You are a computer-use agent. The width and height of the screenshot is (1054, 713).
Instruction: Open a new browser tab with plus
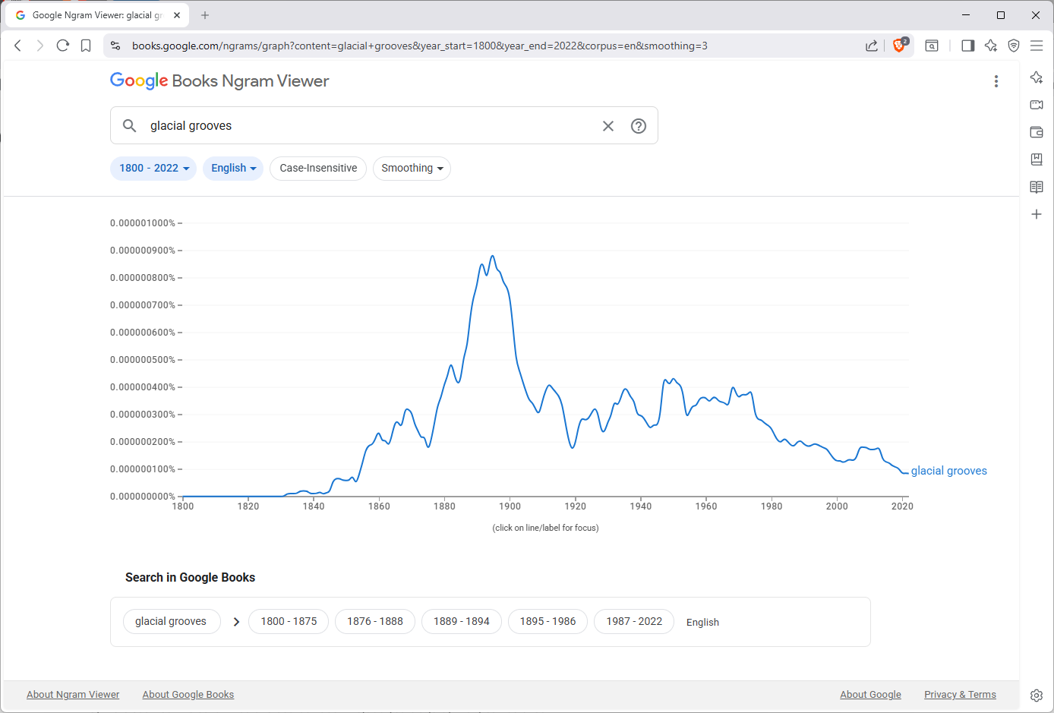[205, 15]
